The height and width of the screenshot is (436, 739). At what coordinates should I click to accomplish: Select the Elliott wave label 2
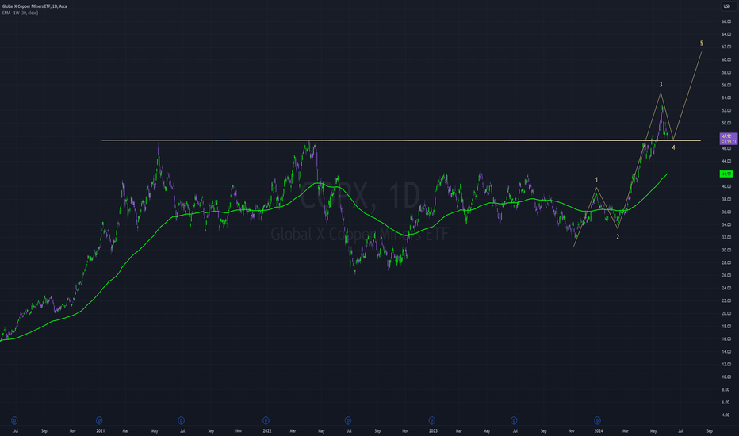[618, 237]
